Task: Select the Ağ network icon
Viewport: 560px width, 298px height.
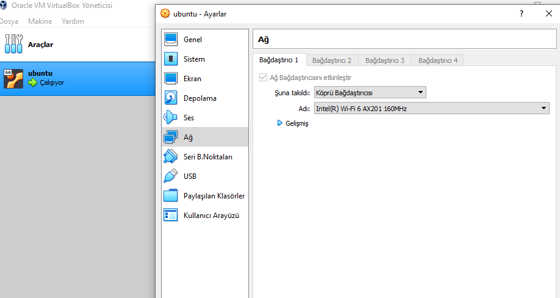Action: 171,137
